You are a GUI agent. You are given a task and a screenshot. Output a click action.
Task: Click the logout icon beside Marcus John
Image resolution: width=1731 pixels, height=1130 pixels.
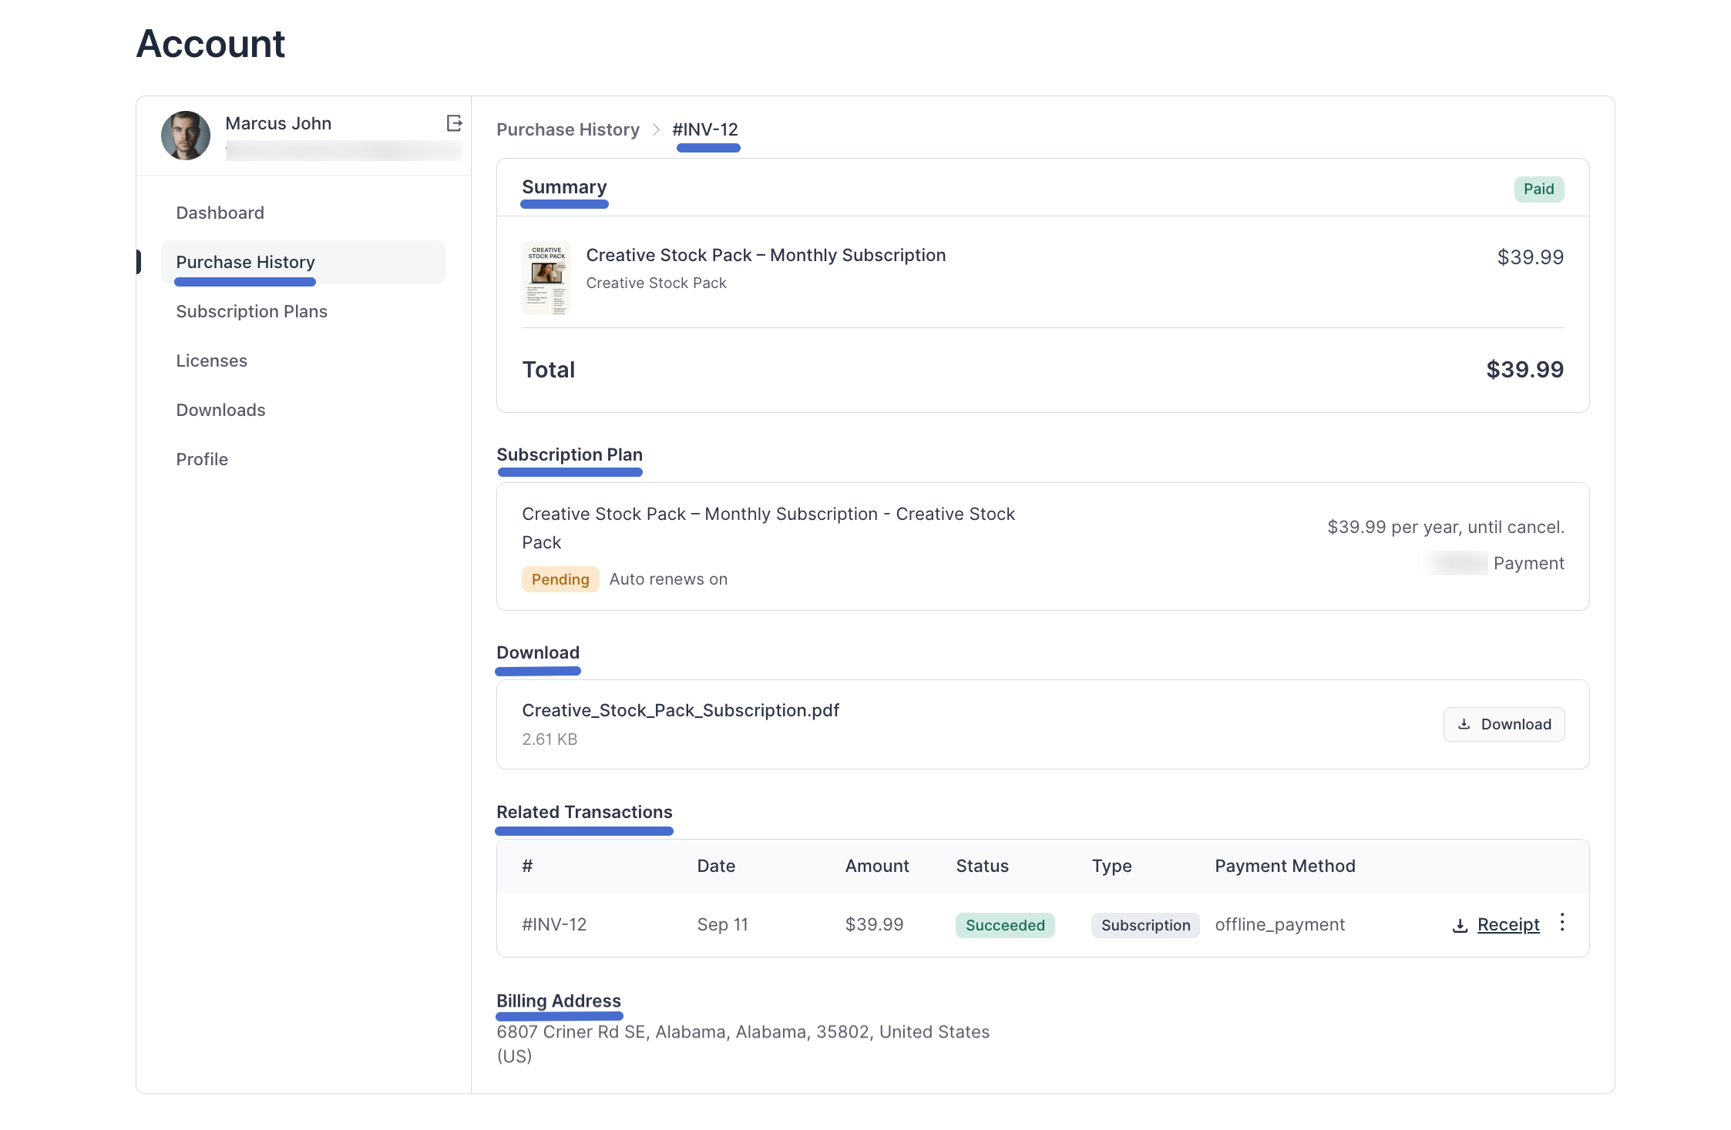pos(454,123)
